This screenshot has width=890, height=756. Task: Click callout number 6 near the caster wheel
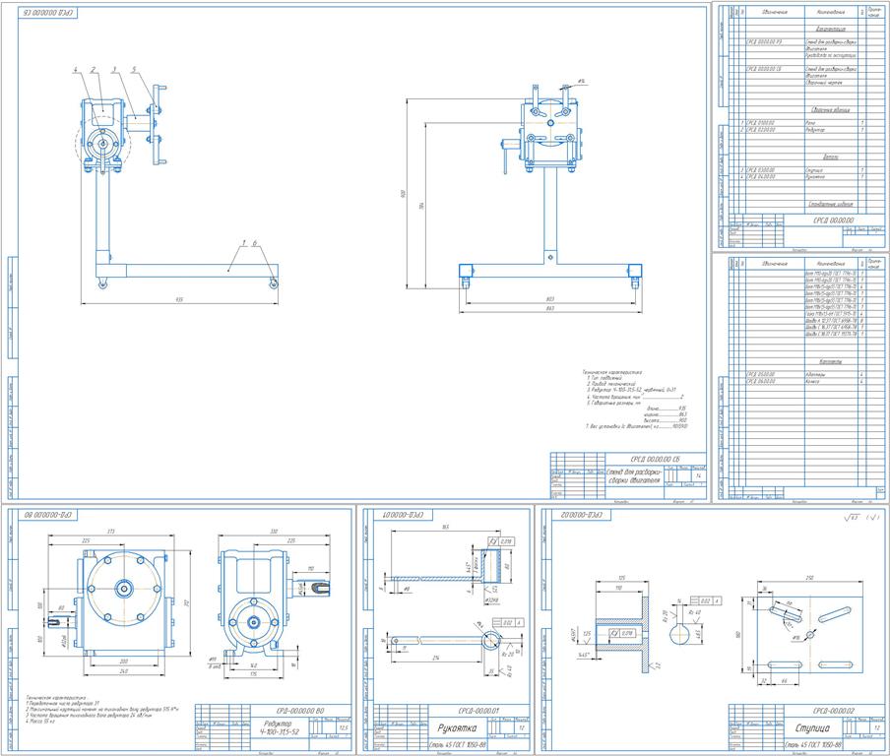click(x=255, y=243)
